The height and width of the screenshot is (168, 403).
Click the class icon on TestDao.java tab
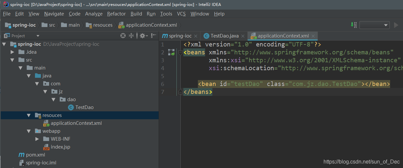point(206,36)
